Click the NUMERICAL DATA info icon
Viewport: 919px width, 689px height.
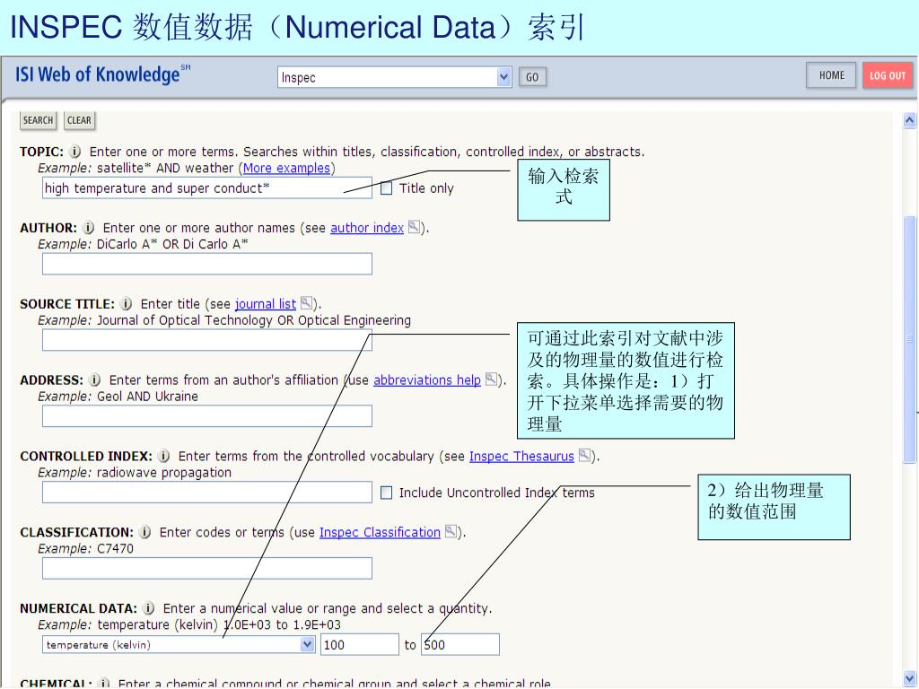[149, 608]
